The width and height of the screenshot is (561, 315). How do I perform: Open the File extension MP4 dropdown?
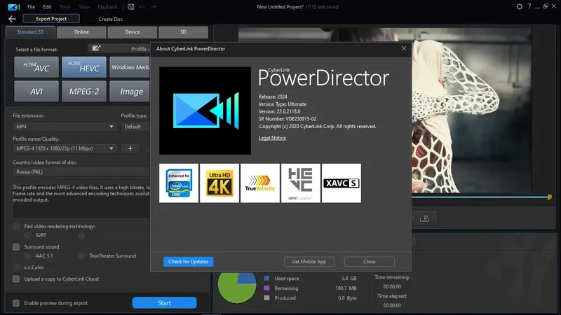65,127
